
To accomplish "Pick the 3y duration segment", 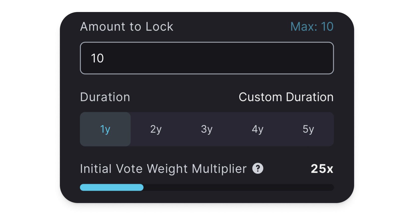I will [207, 129].
